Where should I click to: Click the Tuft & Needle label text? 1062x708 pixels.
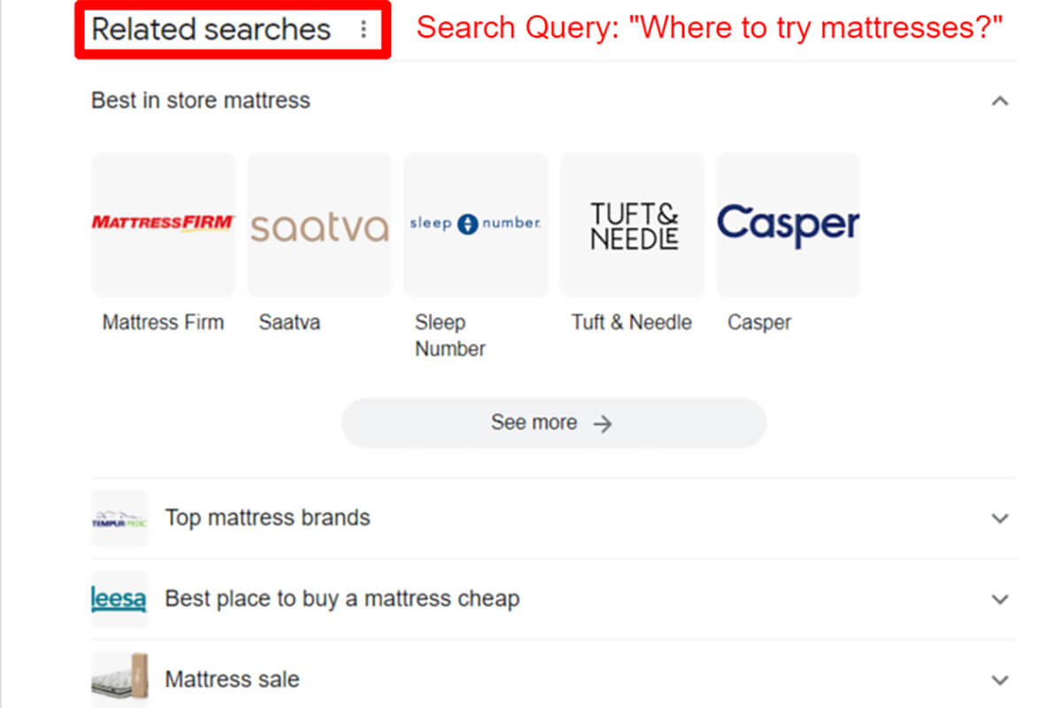(x=631, y=322)
